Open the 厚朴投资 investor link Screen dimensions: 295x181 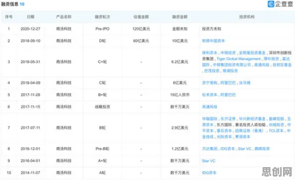click(x=271, y=59)
